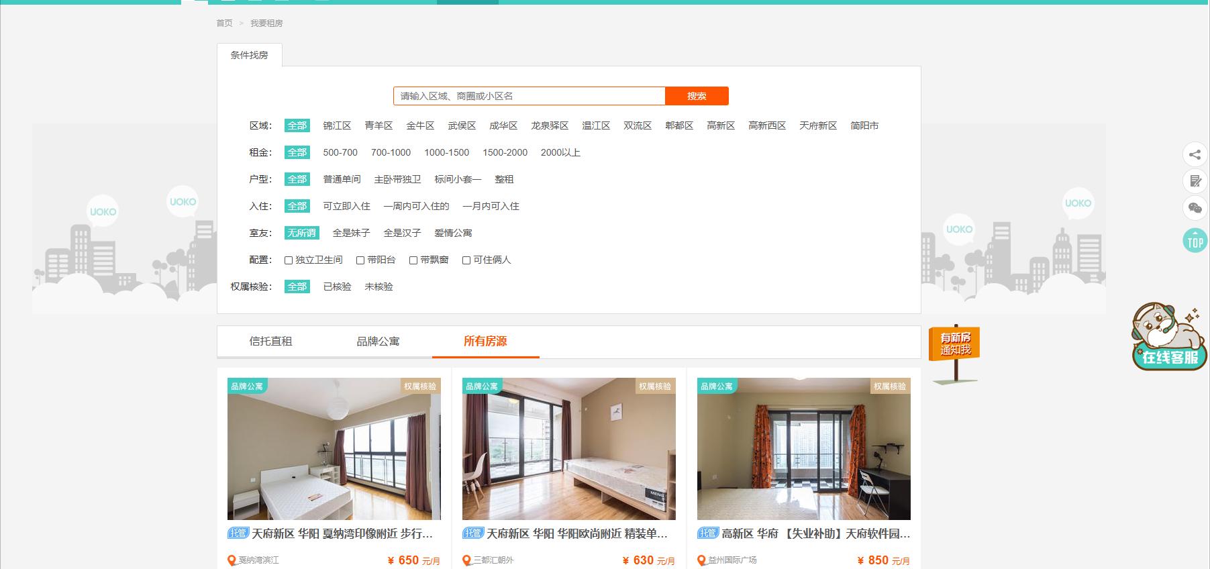The image size is (1210, 569).
Task: Click the orange 搜索 button
Action: (x=697, y=96)
